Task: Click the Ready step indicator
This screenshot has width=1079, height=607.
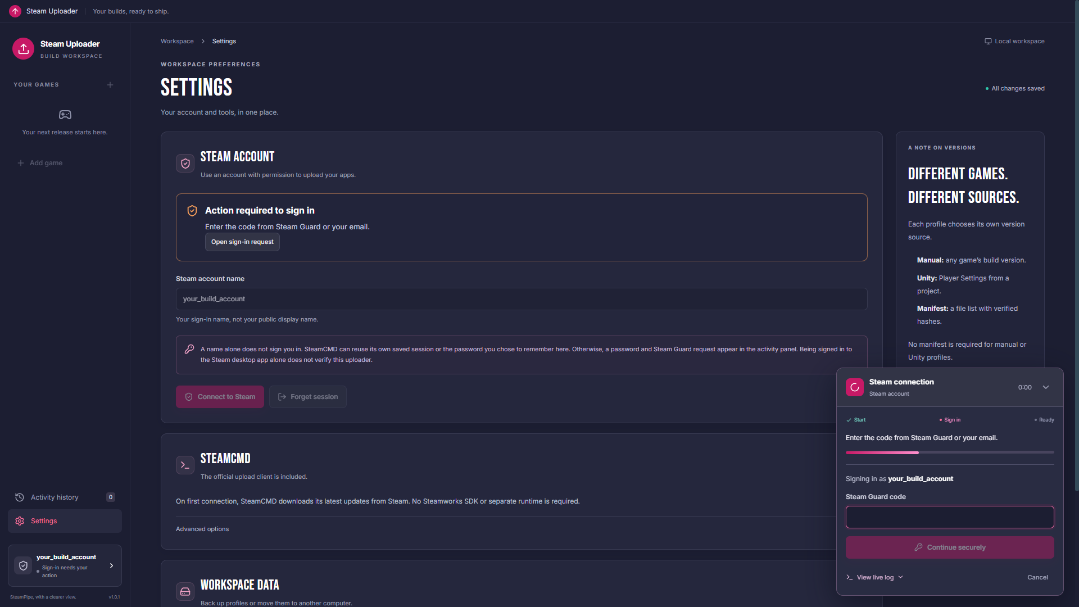Action: pyautogui.click(x=1044, y=420)
